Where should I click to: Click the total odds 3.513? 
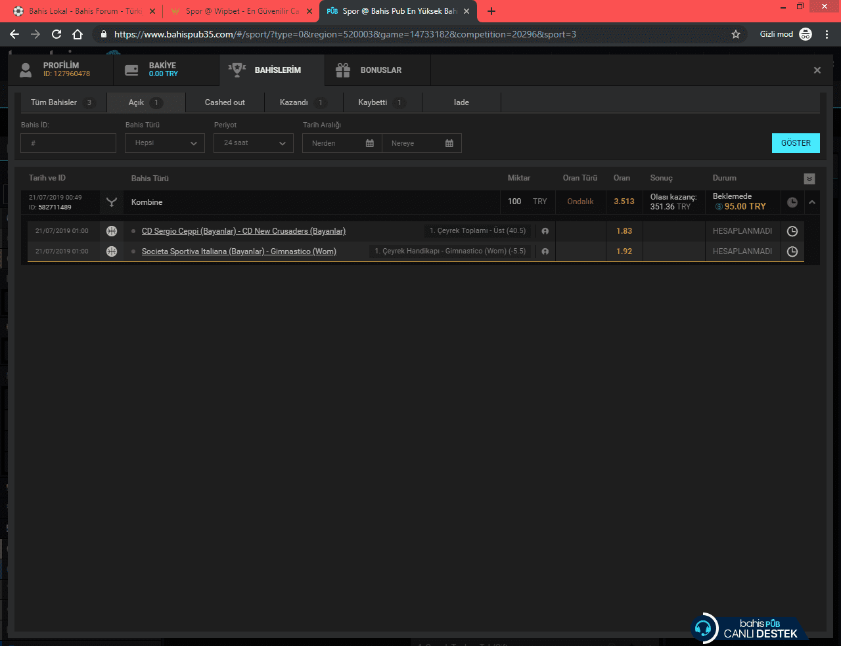[x=624, y=202]
